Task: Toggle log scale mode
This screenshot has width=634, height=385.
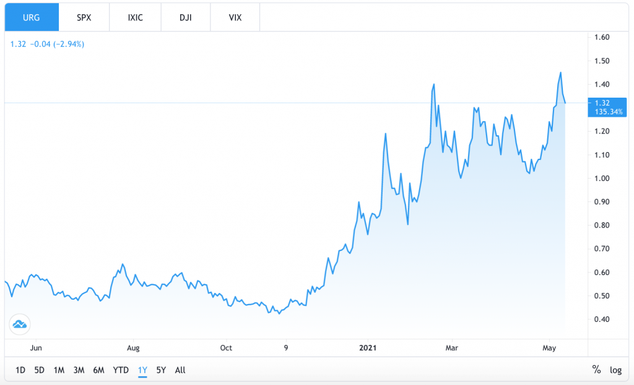Action: (615, 370)
